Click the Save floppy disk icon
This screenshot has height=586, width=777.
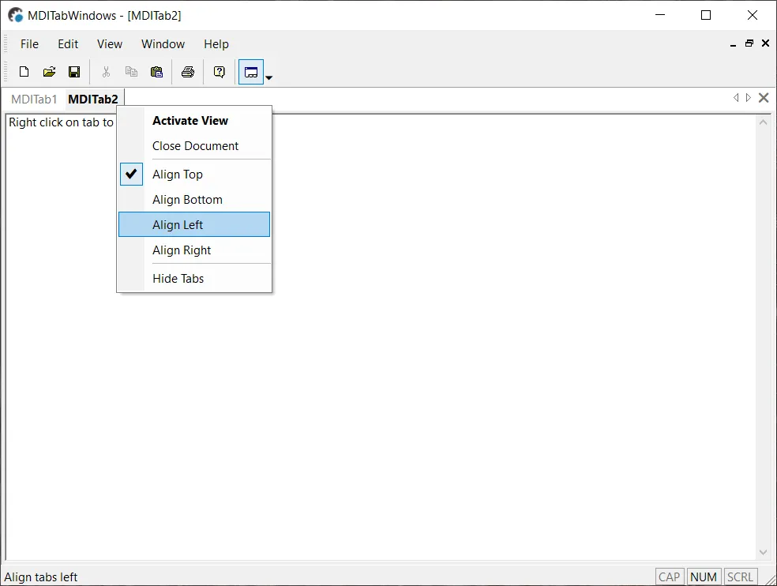pyautogui.click(x=74, y=72)
